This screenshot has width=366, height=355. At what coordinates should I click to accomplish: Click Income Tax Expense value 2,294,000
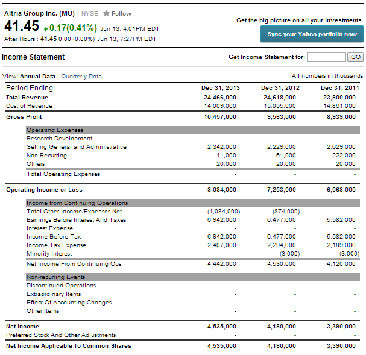pos(282,245)
